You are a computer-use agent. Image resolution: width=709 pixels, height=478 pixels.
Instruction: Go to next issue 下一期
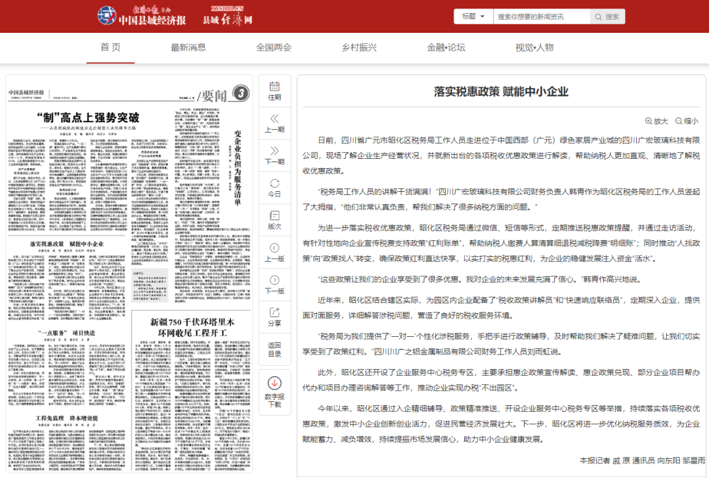(x=274, y=156)
